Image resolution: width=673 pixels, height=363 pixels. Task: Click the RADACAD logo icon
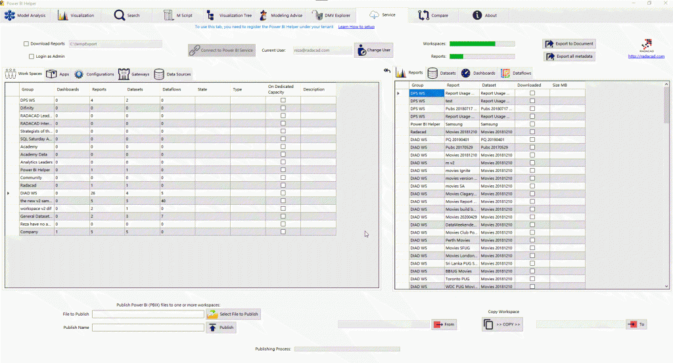coord(646,47)
